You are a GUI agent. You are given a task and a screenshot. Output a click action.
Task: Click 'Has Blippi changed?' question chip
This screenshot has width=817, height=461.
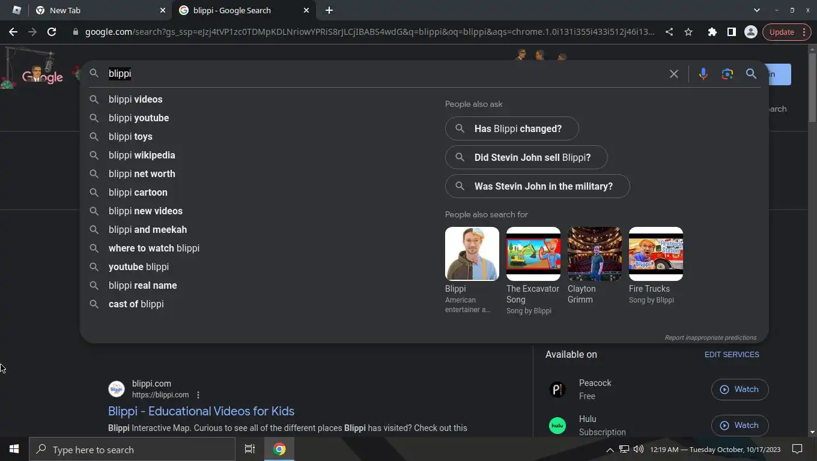[512, 128]
